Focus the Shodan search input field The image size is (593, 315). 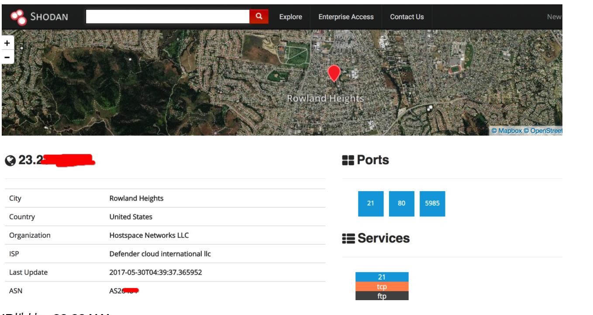click(168, 17)
